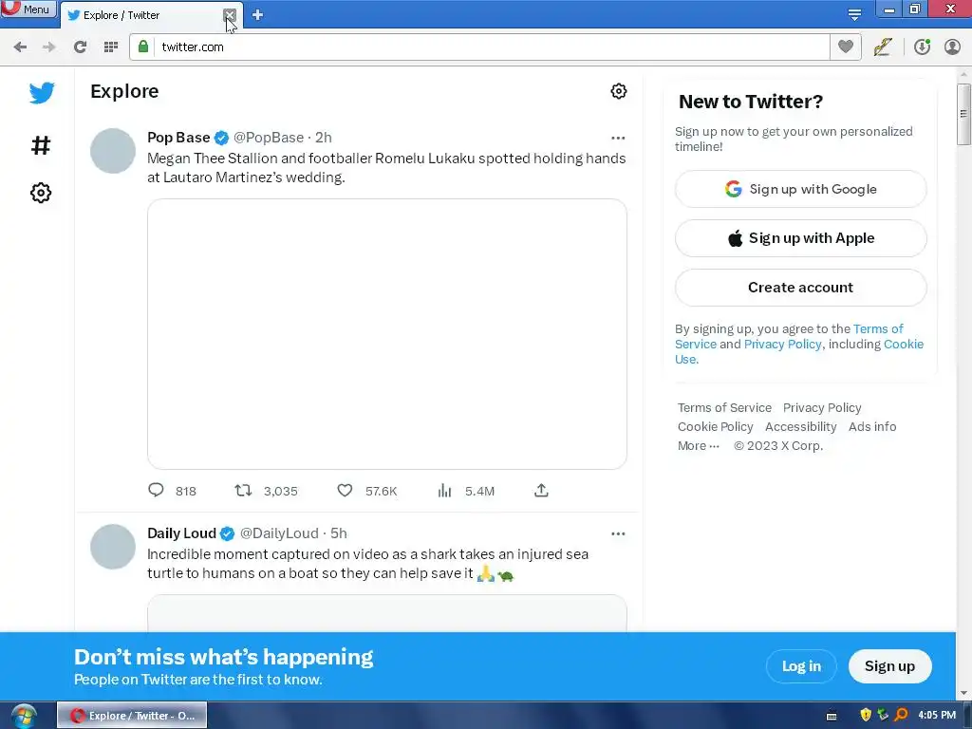Open footer Cookie Policy link
The image size is (972, 729).
click(x=716, y=427)
